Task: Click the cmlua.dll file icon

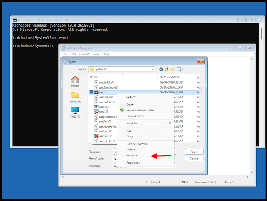Action: pos(96,131)
